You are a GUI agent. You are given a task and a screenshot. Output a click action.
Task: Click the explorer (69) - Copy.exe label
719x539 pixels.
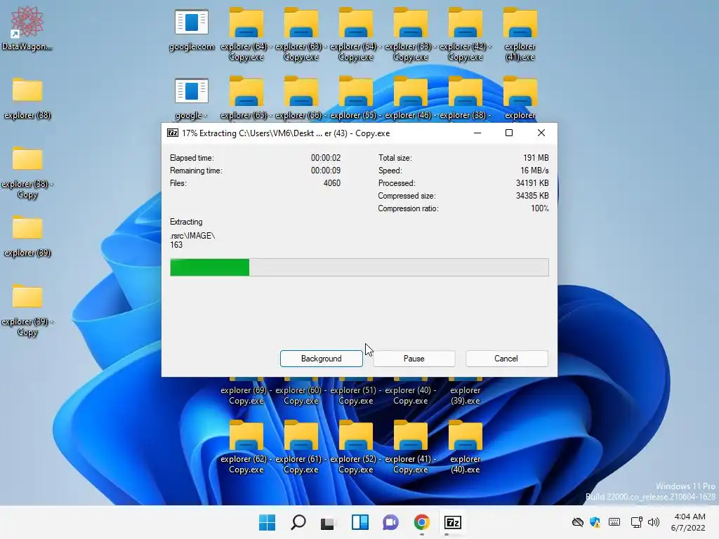tap(246, 395)
